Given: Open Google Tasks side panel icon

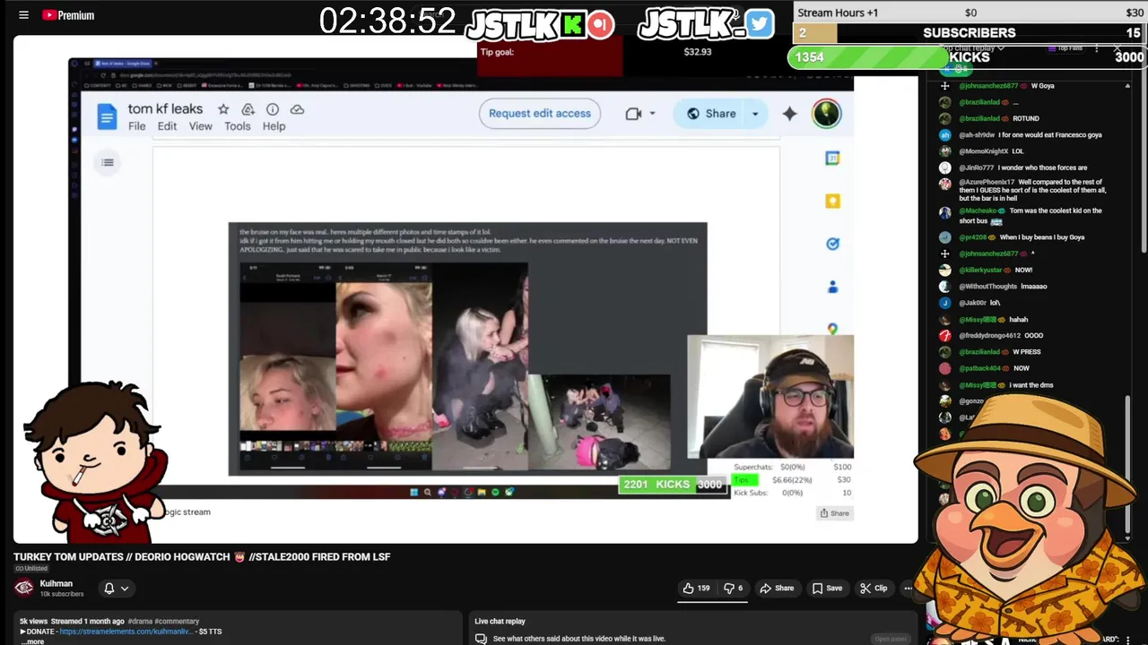Looking at the screenshot, I should point(832,244).
